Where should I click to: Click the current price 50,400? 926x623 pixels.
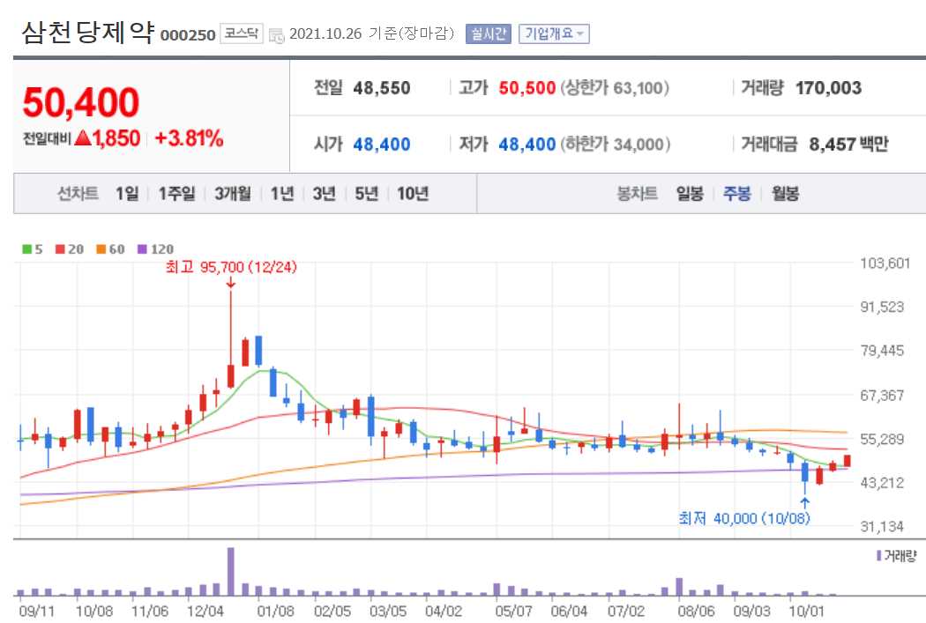tap(81, 102)
